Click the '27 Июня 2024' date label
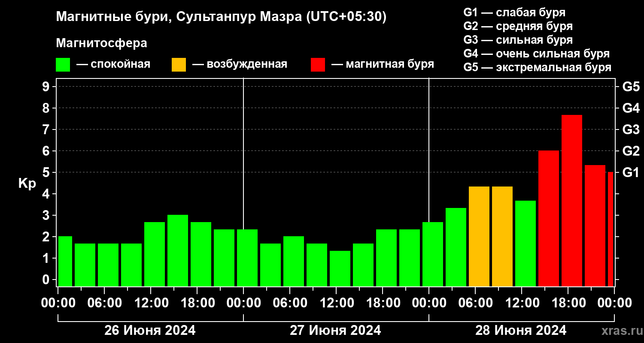644x343 pixels. (335, 331)
